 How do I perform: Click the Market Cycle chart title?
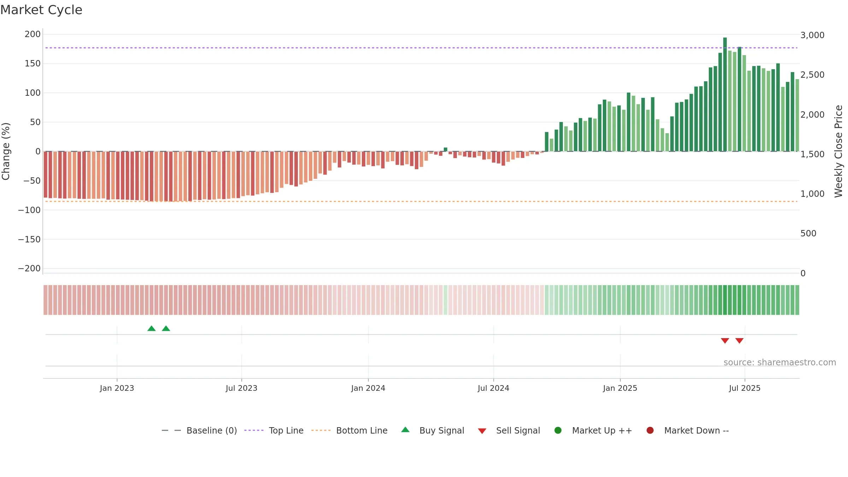point(41,10)
